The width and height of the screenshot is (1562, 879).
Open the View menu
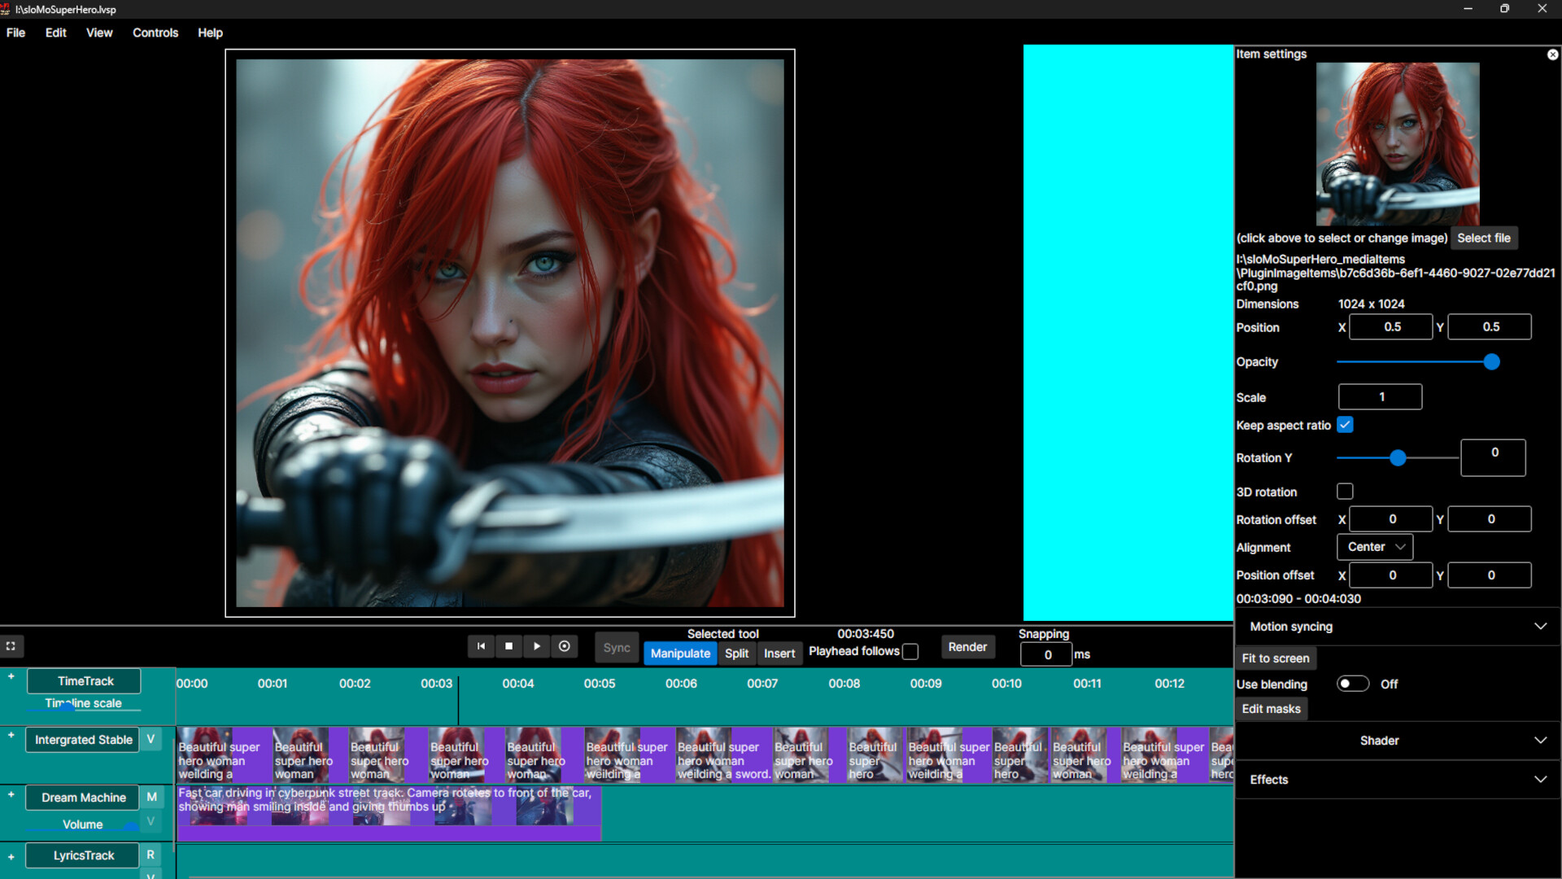(x=98, y=33)
